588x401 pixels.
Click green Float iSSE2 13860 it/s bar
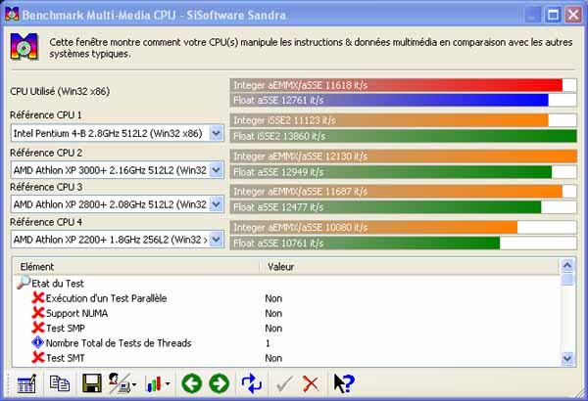coord(403,136)
